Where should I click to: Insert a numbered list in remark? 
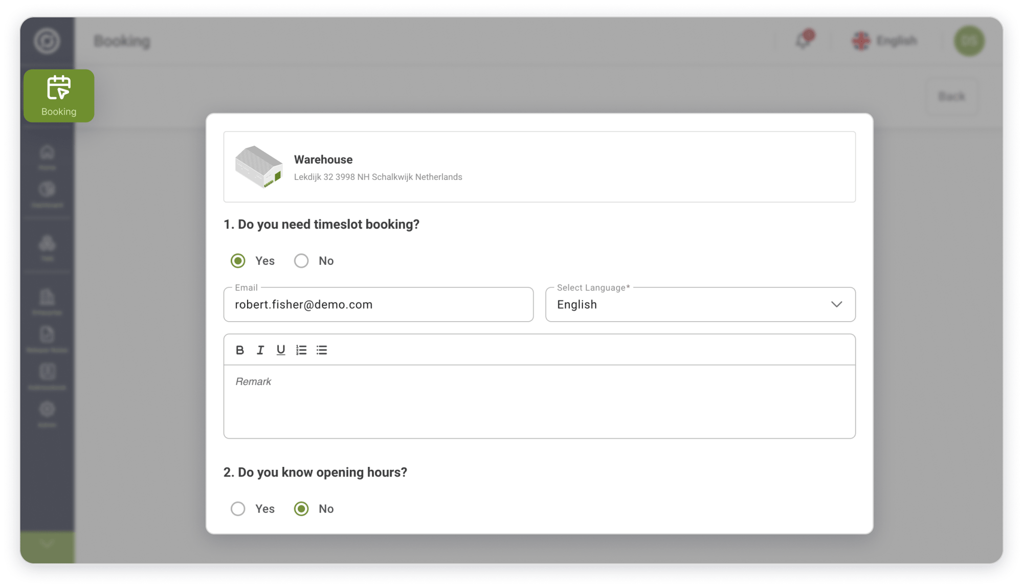click(301, 350)
